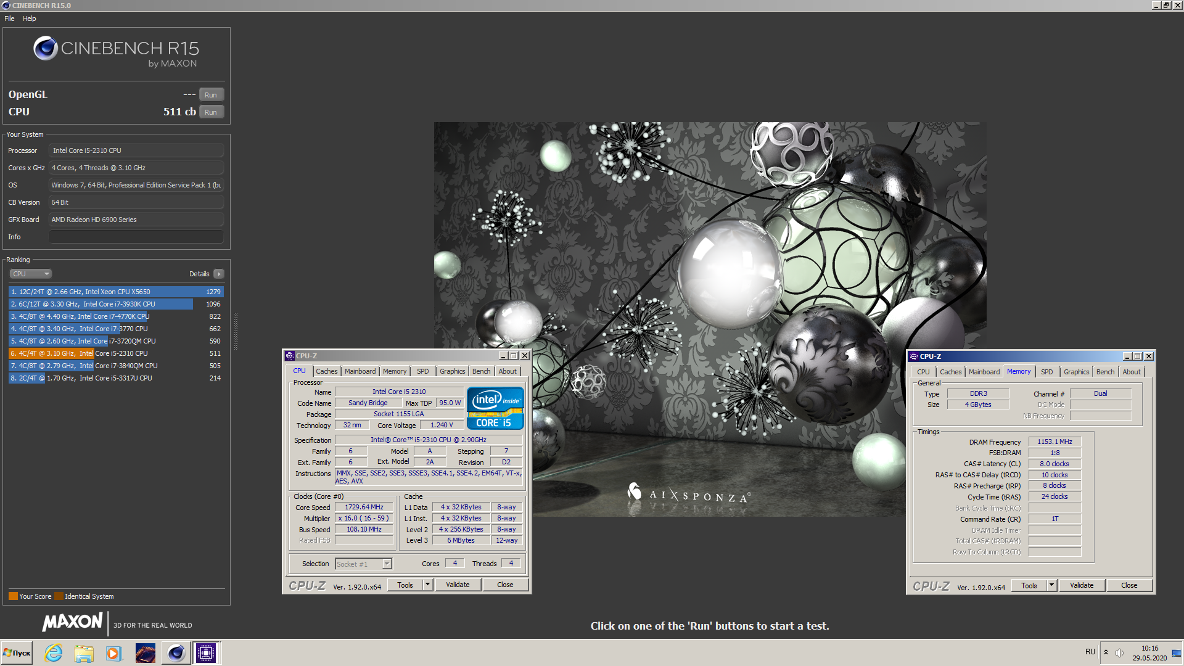
Task: Select ranking entry Intel Xeon CPU X5650
Action: click(x=116, y=292)
